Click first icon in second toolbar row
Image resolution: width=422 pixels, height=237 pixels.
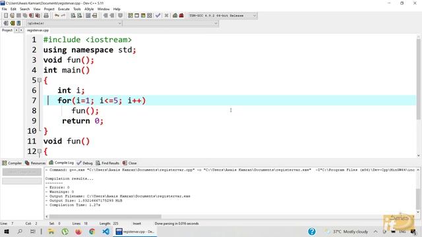pyautogui.click(x=6, y=23)
